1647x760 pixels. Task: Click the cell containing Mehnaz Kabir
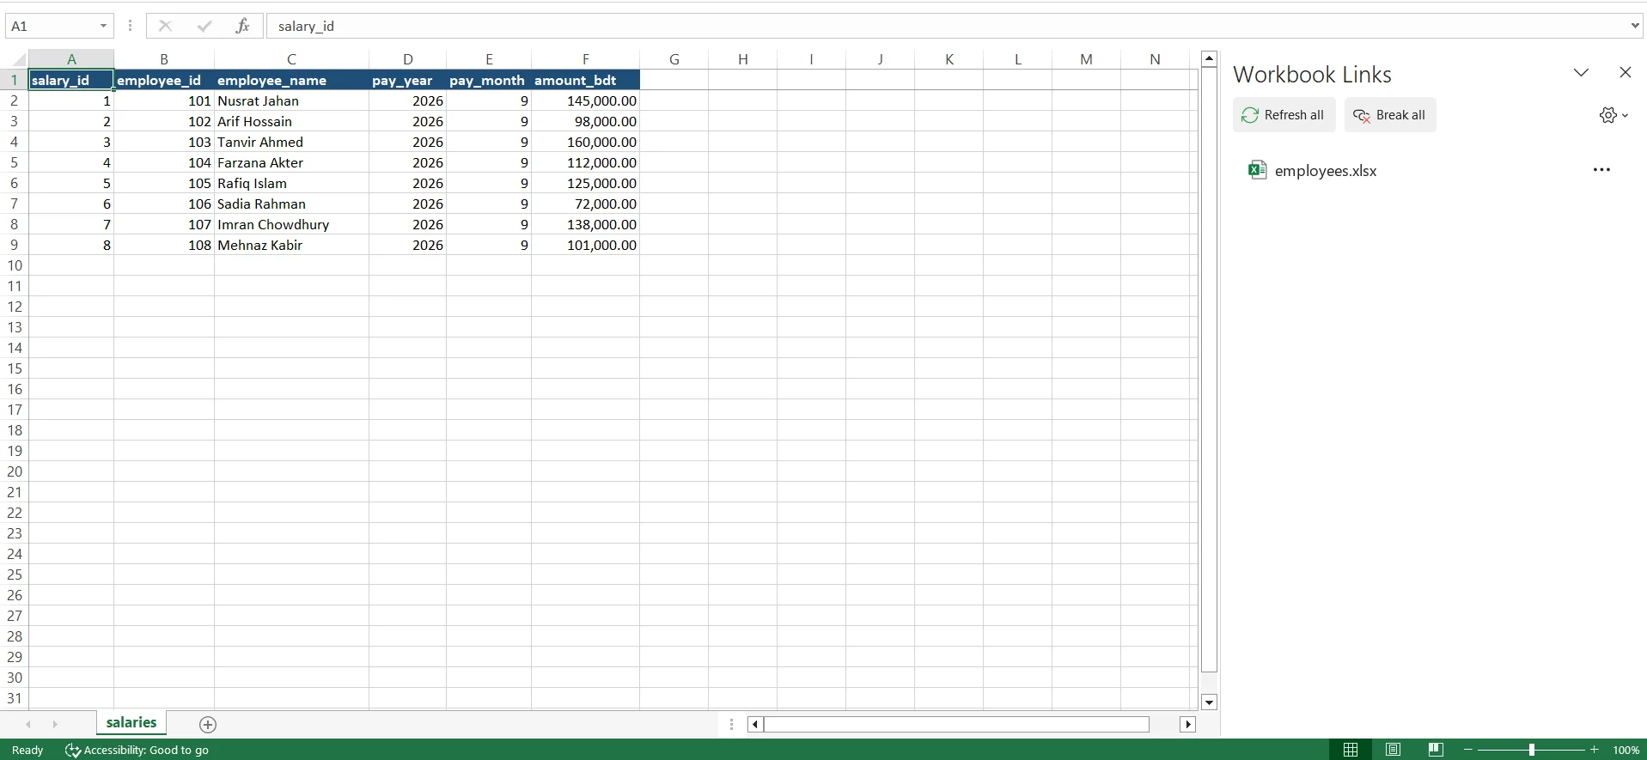pos(291,245)
